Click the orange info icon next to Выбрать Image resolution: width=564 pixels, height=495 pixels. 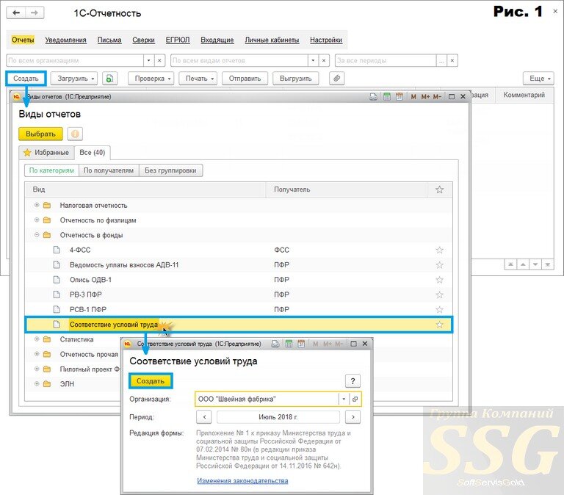coord(75,134)
